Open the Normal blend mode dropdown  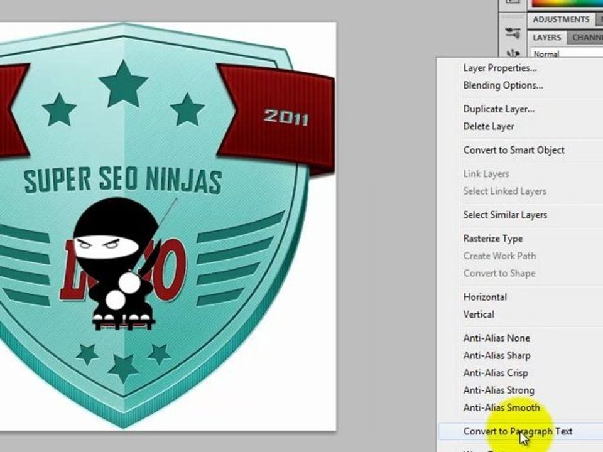pos(567,53)
